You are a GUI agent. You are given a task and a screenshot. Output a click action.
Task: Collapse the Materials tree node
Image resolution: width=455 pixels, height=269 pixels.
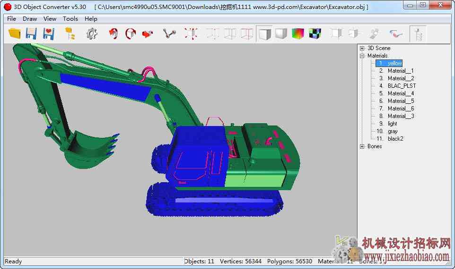pos(362,56)
